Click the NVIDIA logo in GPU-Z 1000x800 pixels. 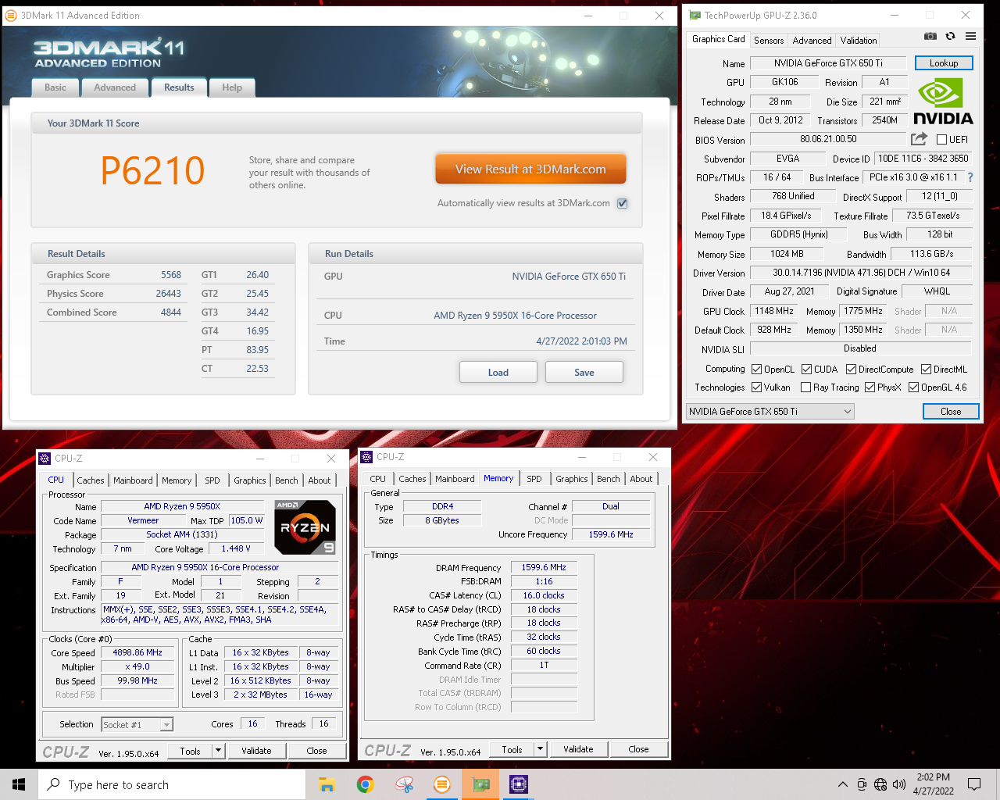[943, 102]
